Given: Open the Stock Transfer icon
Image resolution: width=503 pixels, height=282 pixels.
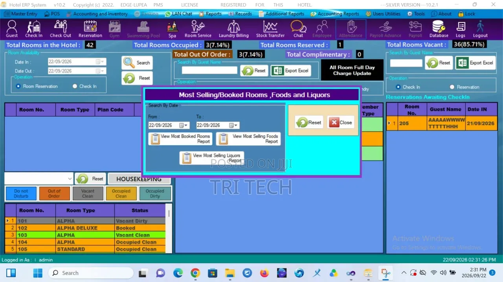Looking at the screenshot, I should coord(270,29).
